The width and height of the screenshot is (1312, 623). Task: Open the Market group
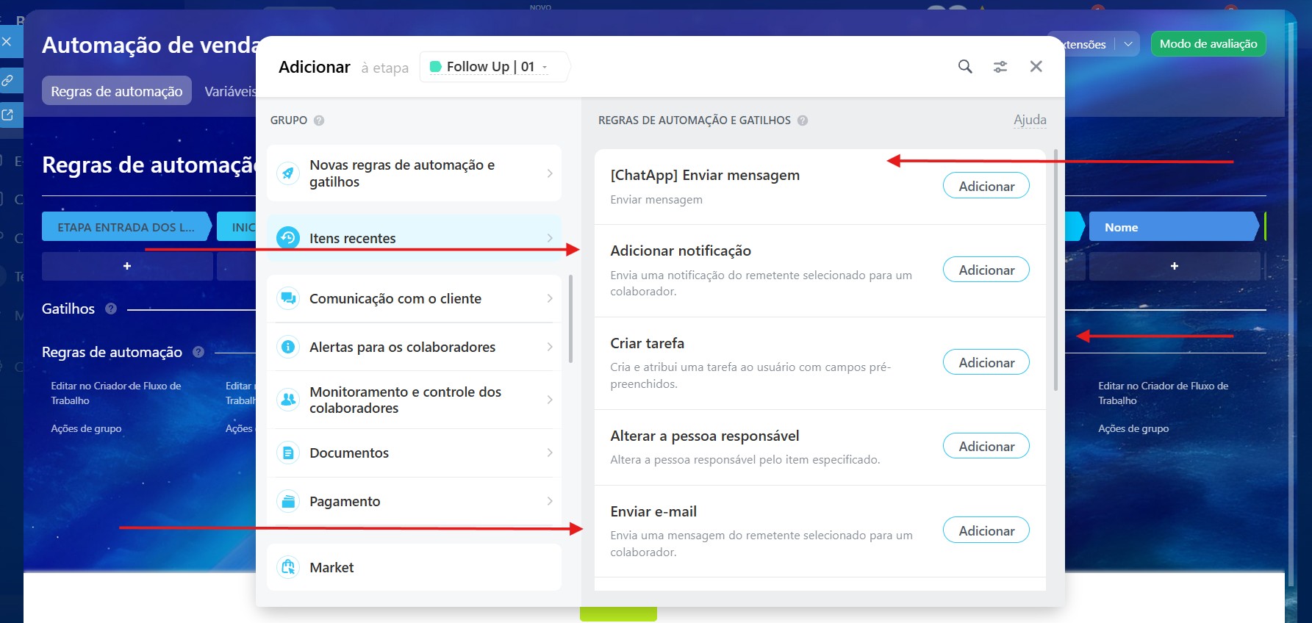tap(414, 567)
